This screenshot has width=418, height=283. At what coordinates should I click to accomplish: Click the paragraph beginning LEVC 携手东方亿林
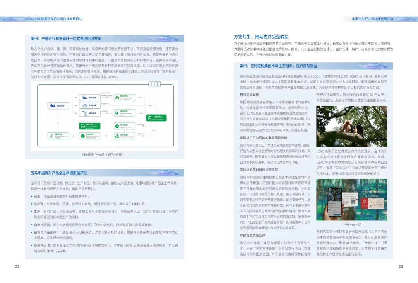(351, 162)
